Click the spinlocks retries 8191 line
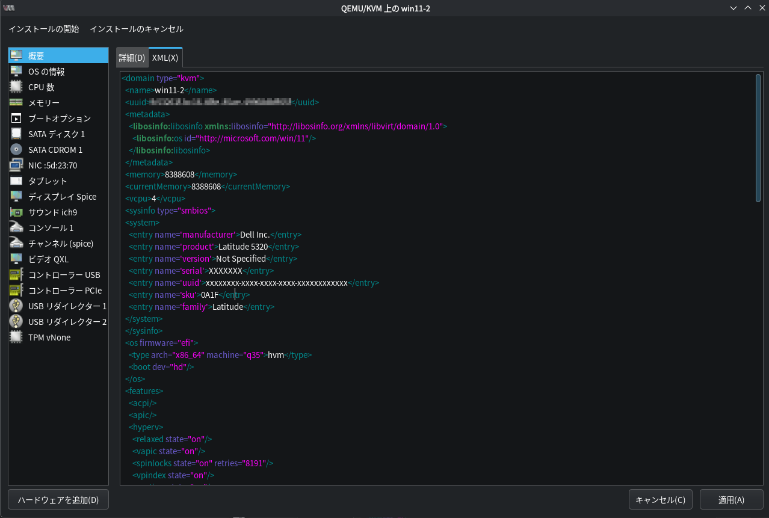 (203, 463)
